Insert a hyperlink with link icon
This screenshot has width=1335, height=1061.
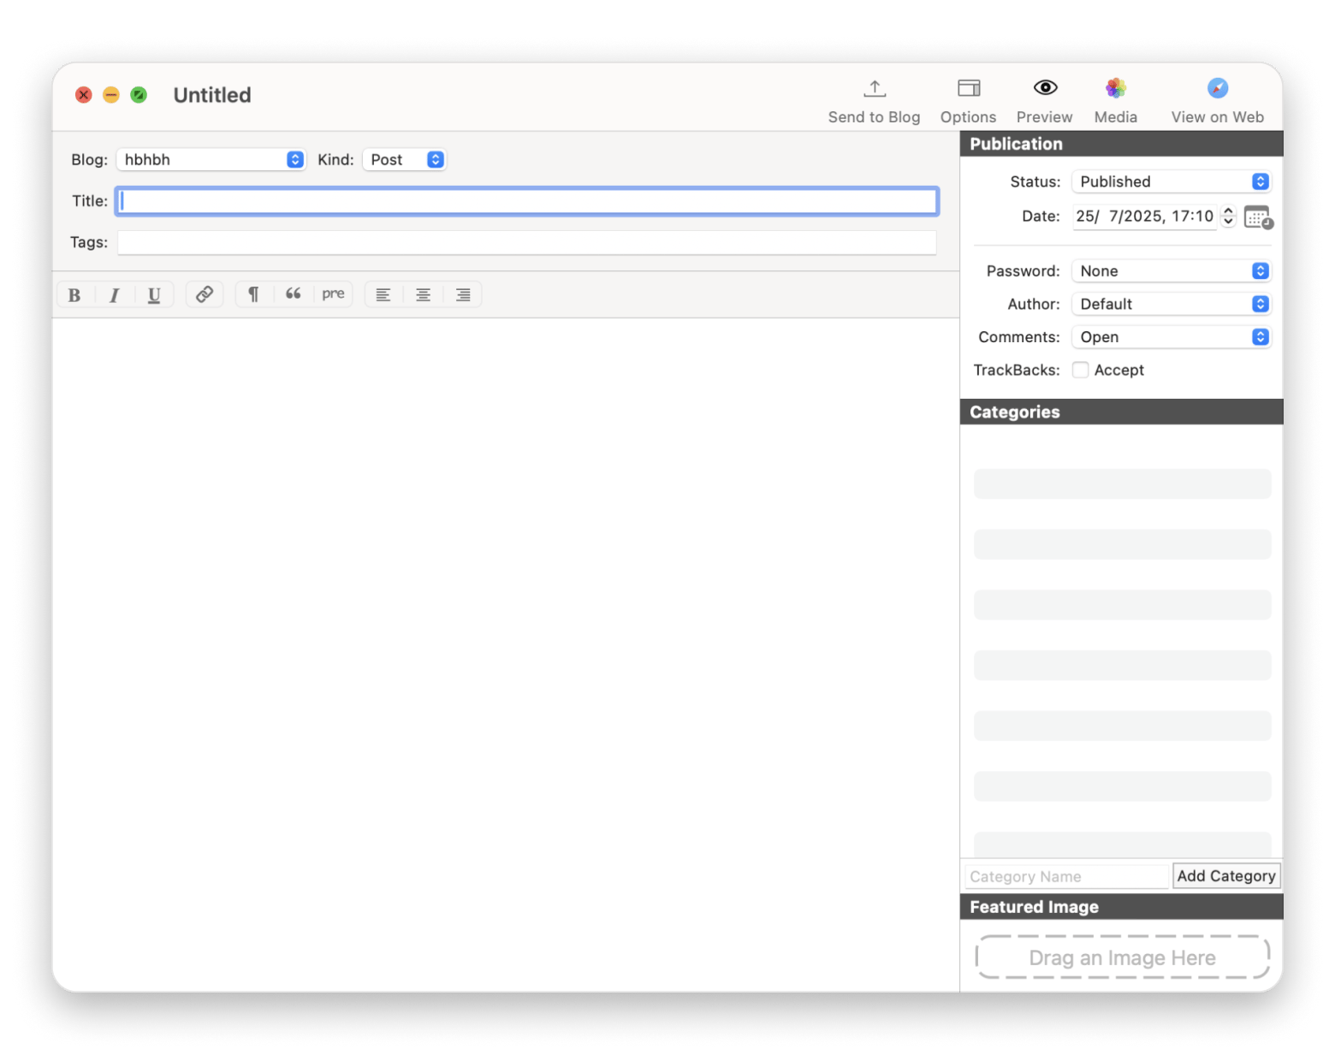(x=204, y=294)
